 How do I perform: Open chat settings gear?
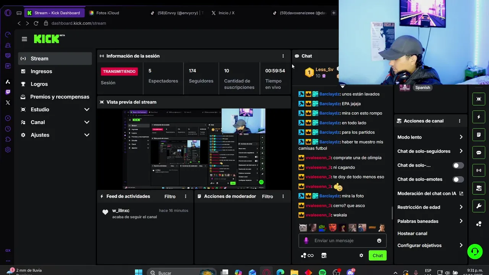(x=361, y=256)
